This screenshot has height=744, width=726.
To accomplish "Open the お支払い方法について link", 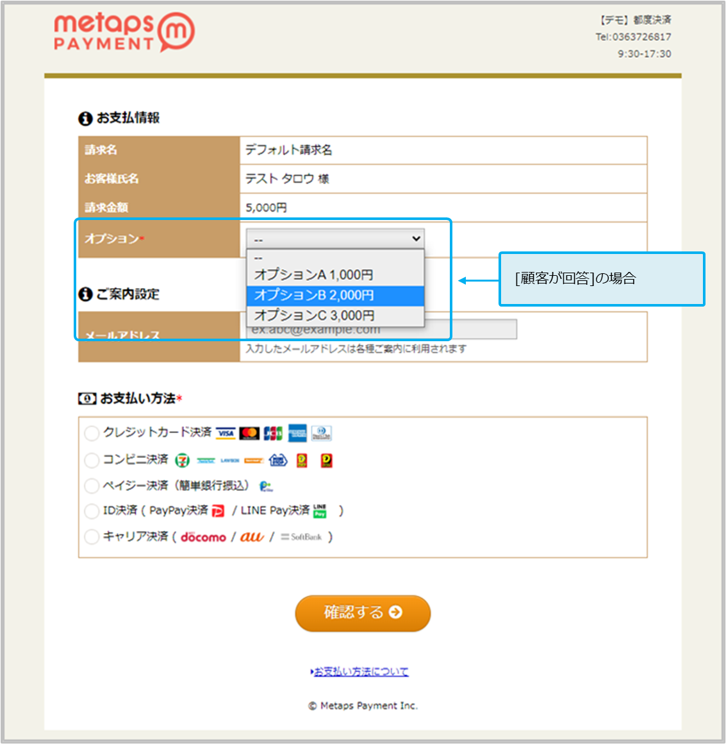I will (361, 672).
